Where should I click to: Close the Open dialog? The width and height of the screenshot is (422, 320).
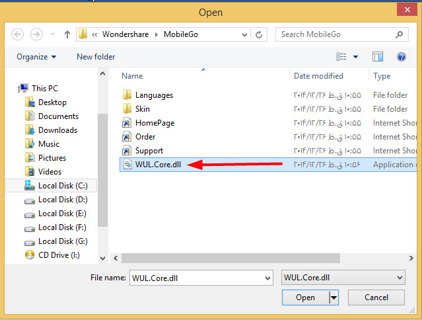point(407,10)
